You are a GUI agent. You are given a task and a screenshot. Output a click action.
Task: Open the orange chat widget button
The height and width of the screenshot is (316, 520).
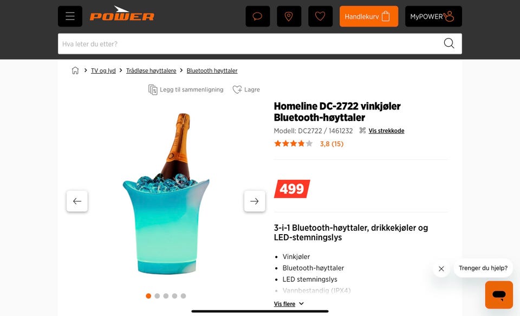coord(499,295)
